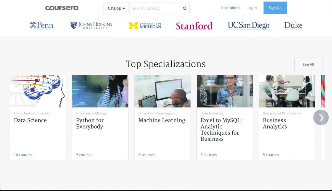This screenshot has width=332, height=191.
Task: Click the University of Michigan logo
Action: pos(145,26)
